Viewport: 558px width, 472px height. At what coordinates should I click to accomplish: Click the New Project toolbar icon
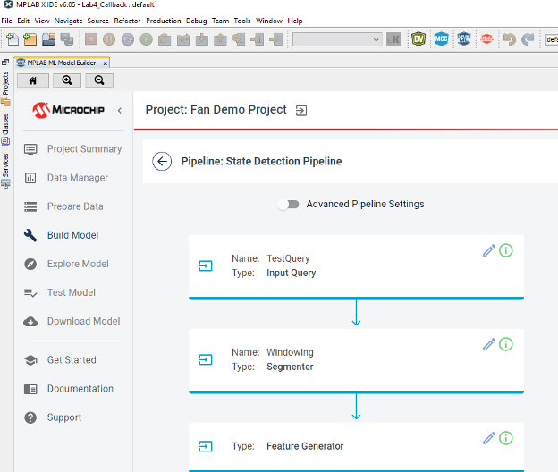coord(30,39)
